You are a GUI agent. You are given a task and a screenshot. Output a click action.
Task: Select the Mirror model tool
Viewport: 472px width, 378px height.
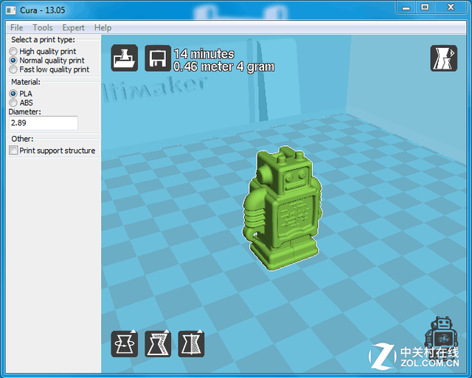point(191,343)
